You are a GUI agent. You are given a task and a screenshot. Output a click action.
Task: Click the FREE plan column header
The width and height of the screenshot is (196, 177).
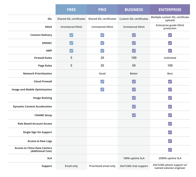71,10
